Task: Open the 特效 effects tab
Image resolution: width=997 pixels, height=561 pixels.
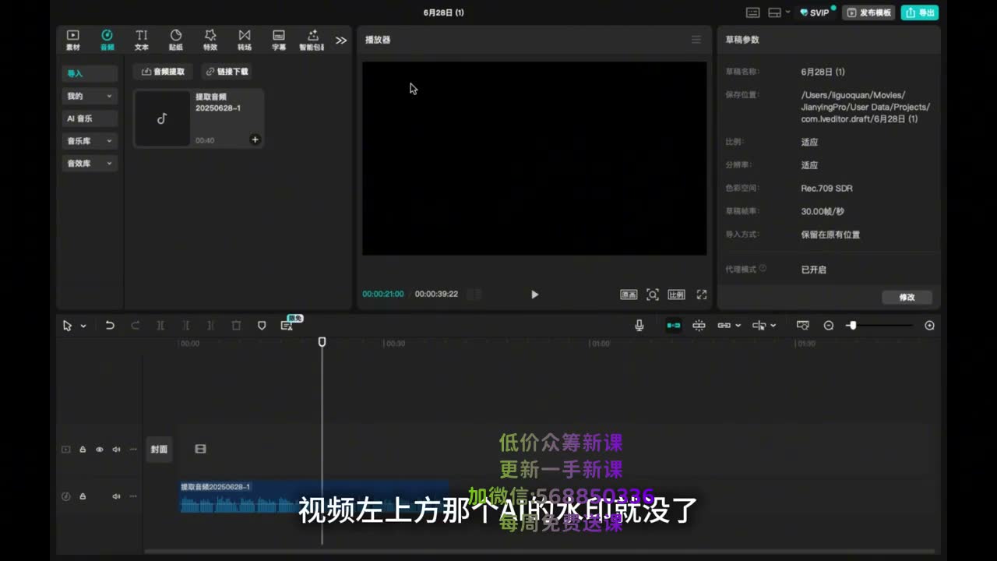Action: tap(210, 40)
